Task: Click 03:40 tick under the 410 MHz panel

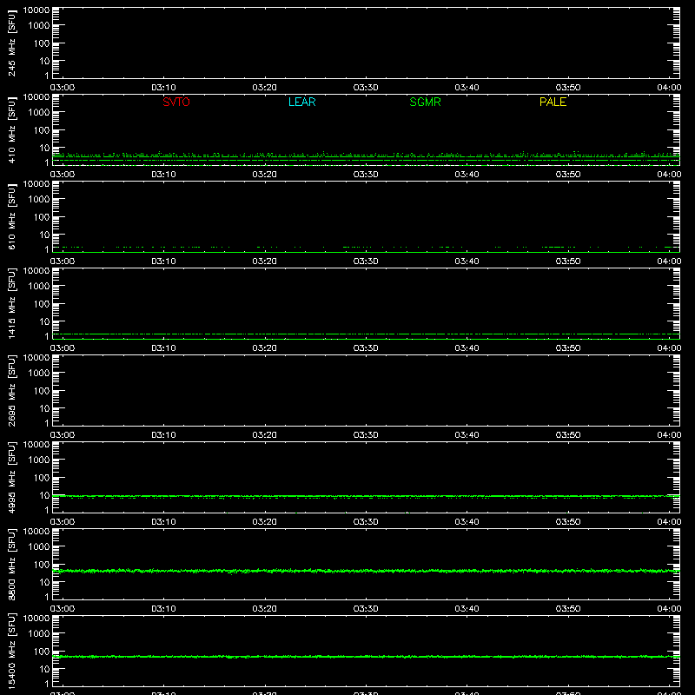Action: (467, 175)
